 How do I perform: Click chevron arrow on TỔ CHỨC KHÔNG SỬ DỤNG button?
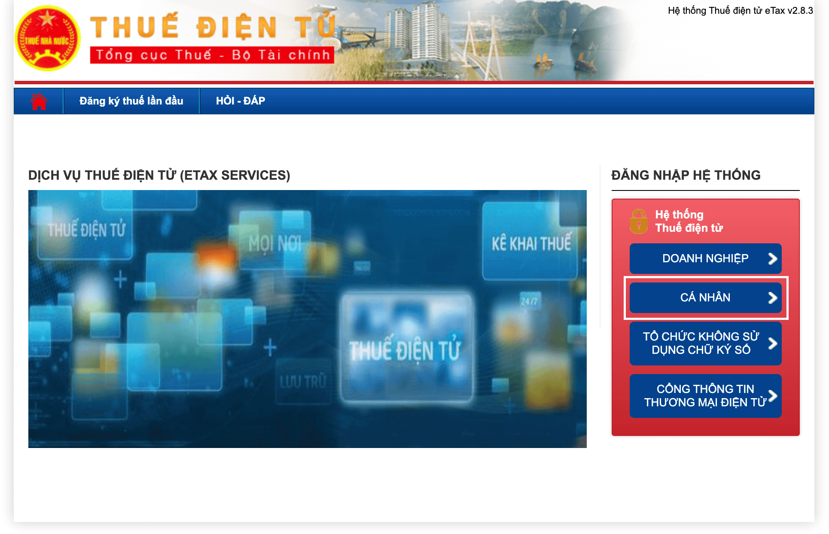click(772, 343)
